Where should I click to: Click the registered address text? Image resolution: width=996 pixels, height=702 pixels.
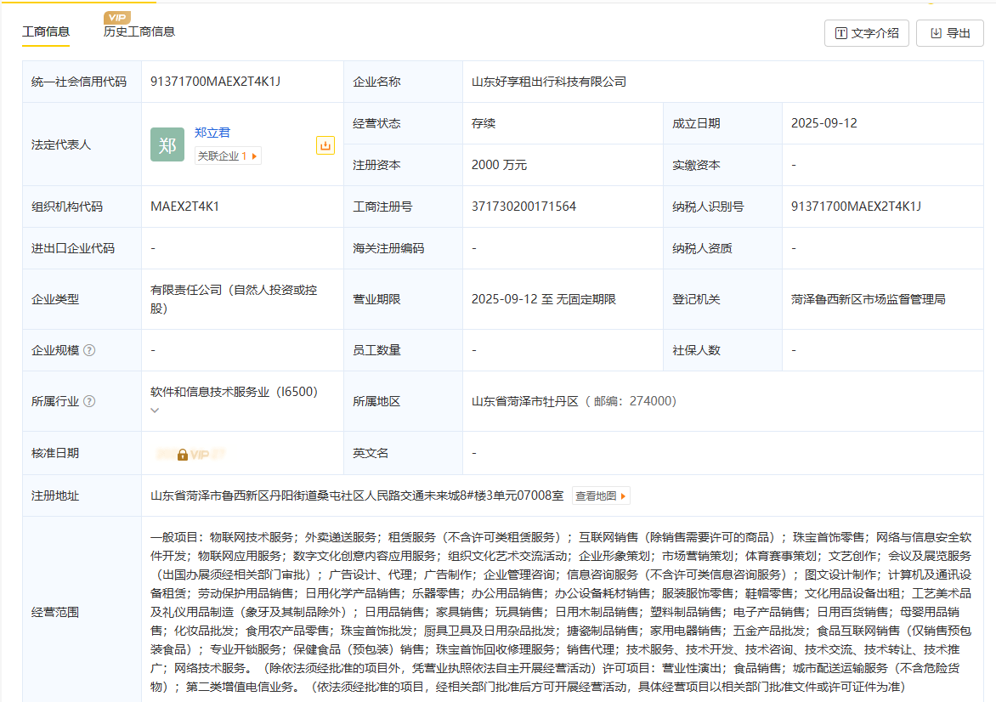(357, 495)
